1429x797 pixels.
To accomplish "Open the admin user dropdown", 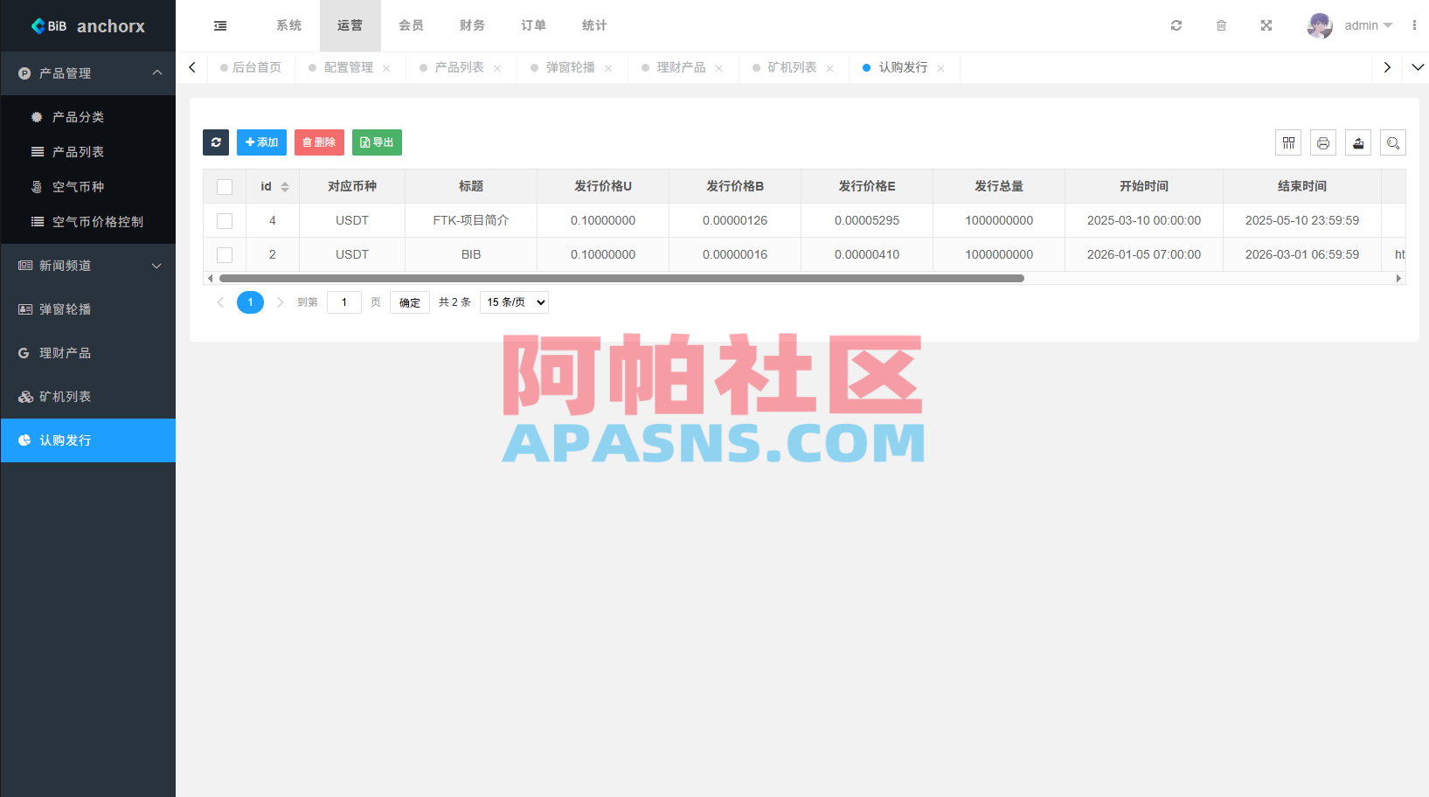I will (1368, 25).
